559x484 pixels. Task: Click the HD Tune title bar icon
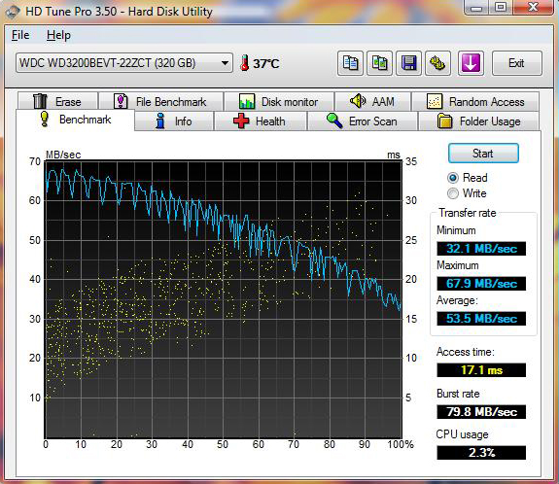click(13, 11)
